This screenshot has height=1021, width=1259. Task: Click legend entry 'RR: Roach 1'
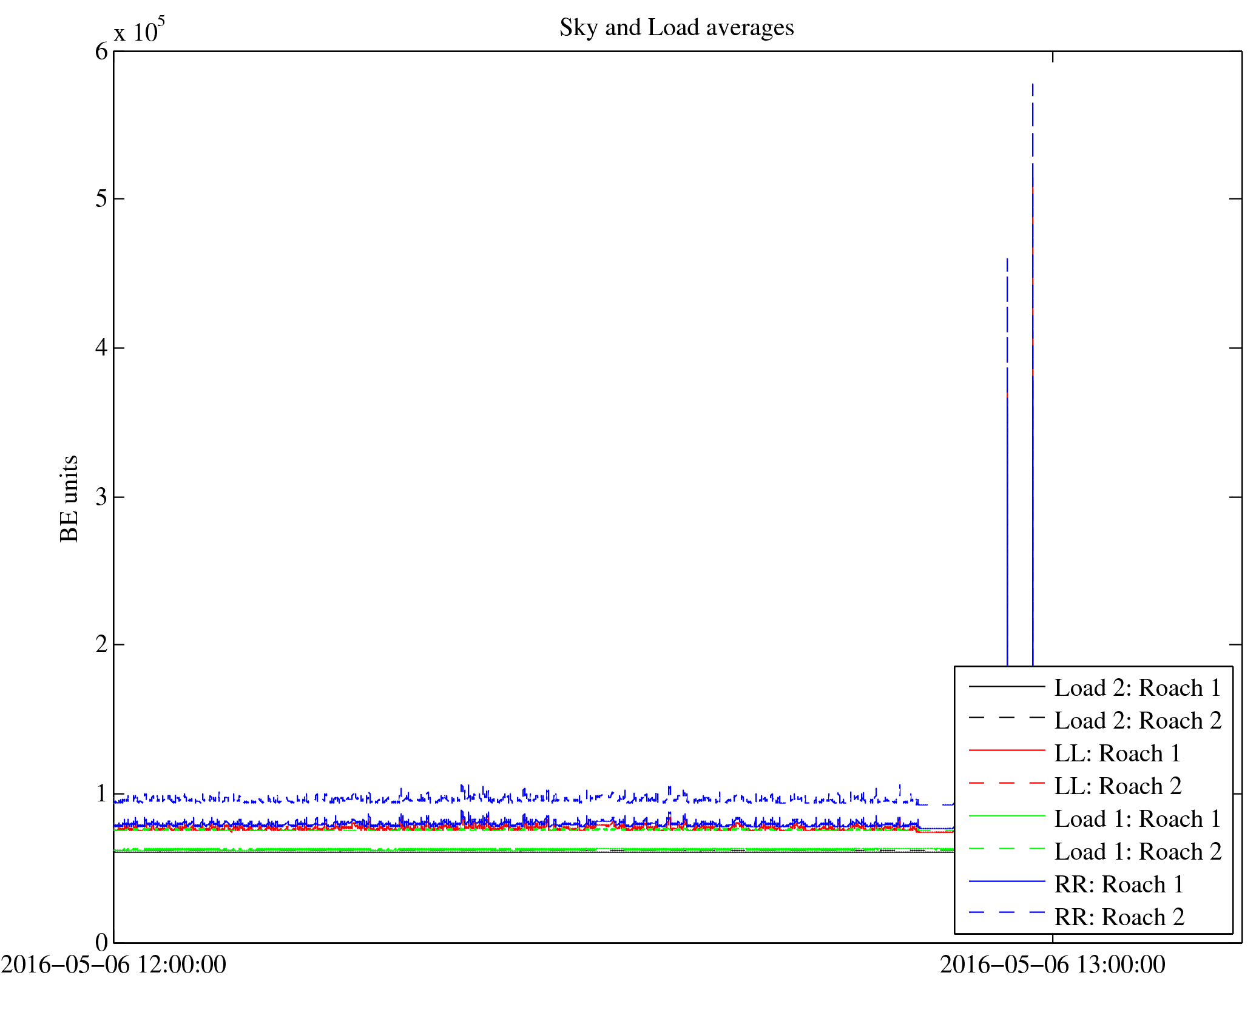(x=1119, y=885)
